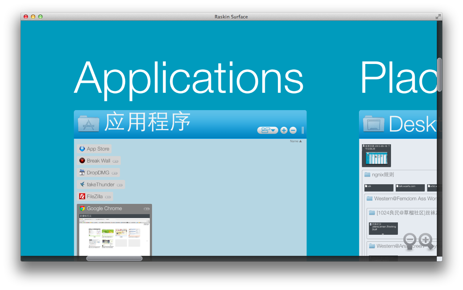
Task: Click the Google Chrome logo icon
Action: pyautogui.click(x=82, y=209)
